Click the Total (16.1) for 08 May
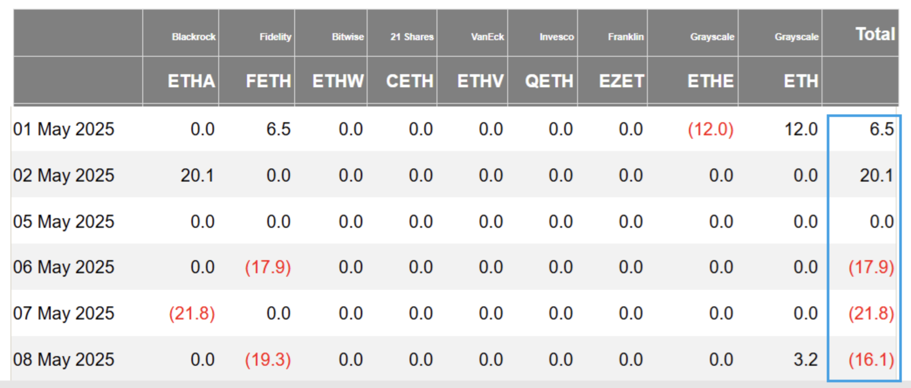 coord(871,360)
